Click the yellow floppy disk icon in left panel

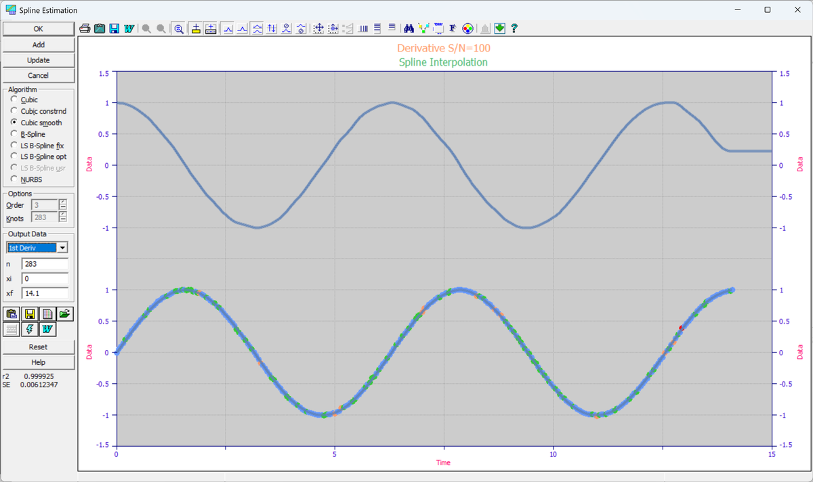(x=30, y=313)
